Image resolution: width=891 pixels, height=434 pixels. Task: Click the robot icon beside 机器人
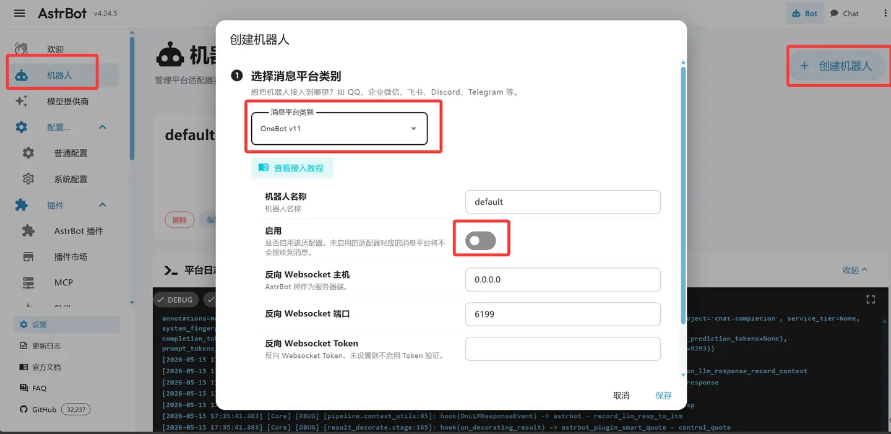22,76
